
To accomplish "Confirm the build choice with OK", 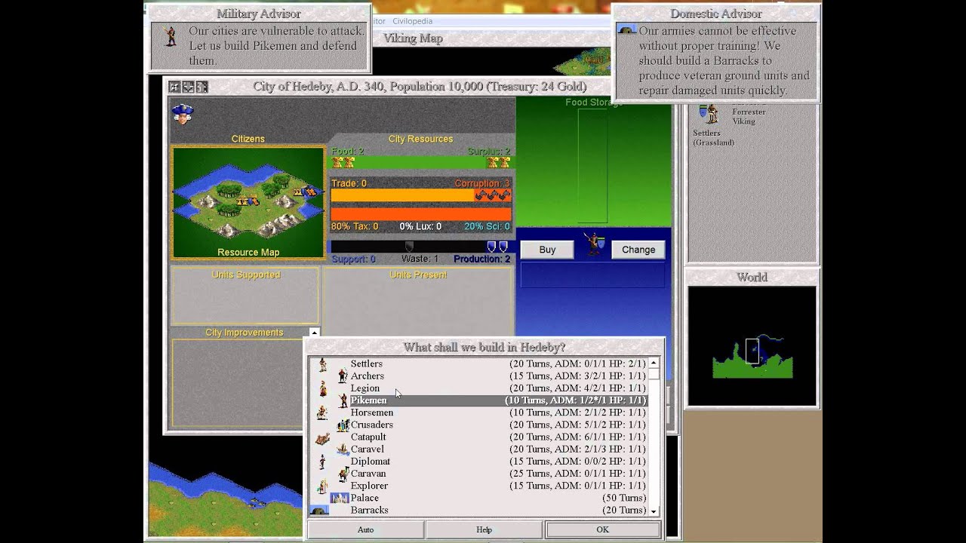I will (x=602, y=529).
